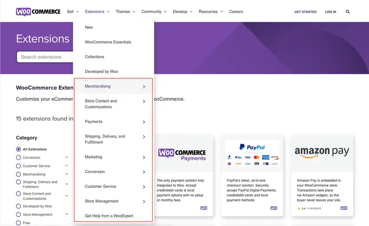Open the Amazon Pay extension card
Image resolution: width=369 pixels, height=226 pixels.
pos(322,175)
